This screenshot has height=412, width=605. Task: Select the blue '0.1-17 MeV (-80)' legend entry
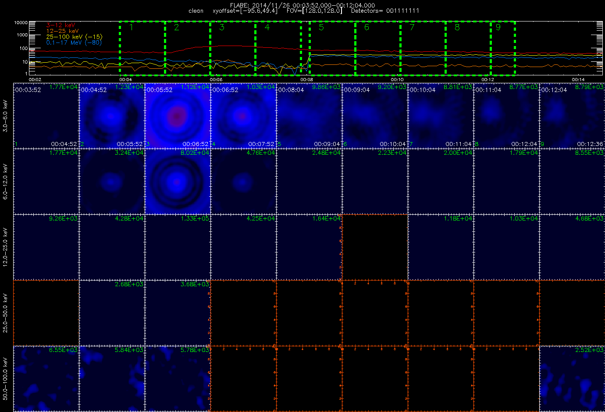tap(74, 43)
